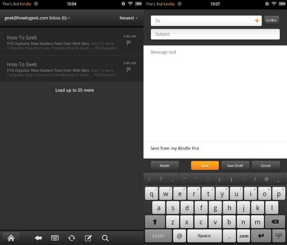
Task: Add recipient with orange plus icon
Action: tap(257, 21)
